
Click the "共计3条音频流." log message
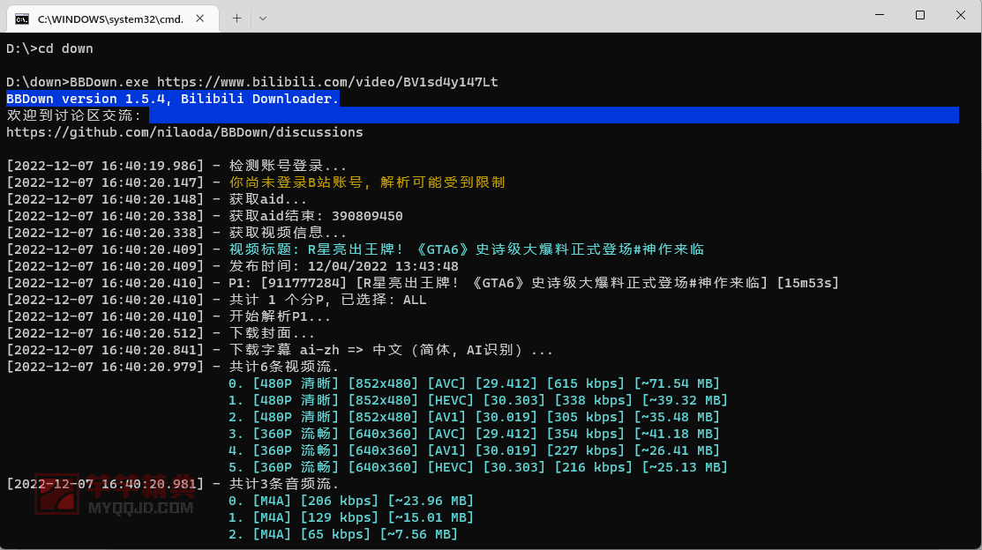tap(284, 484)
